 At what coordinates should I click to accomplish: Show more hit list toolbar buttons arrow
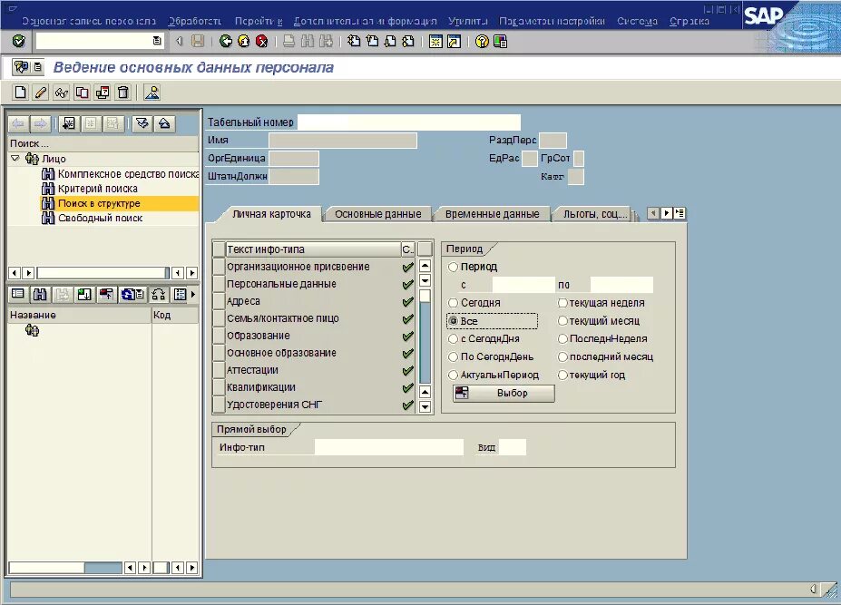pyautogui.click(x=193, y=294)
